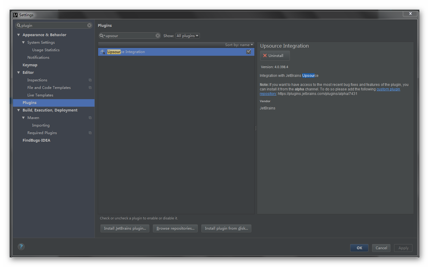The width and height of the screenshot is (429, 267).
Task: Click Install JetBrains plugin button
Action: coord(125,228)
